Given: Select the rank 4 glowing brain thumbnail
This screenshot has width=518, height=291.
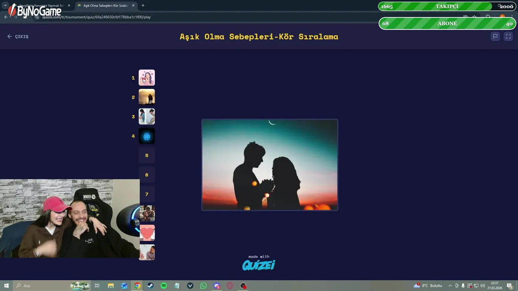Looking at the screenshot, I should point(146,136).
